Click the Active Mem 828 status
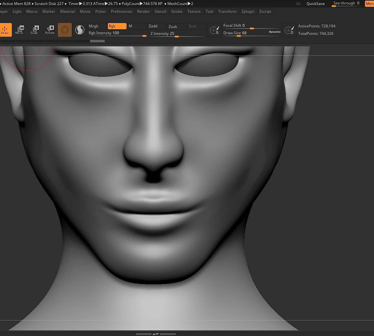Image resolution: width=374 pixels, height=336 pixels. point(16,4)
